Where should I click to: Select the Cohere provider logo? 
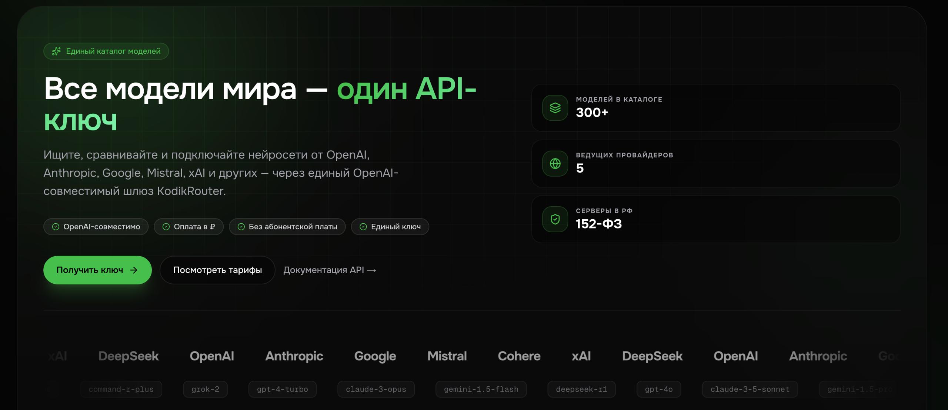pos(519,356)
